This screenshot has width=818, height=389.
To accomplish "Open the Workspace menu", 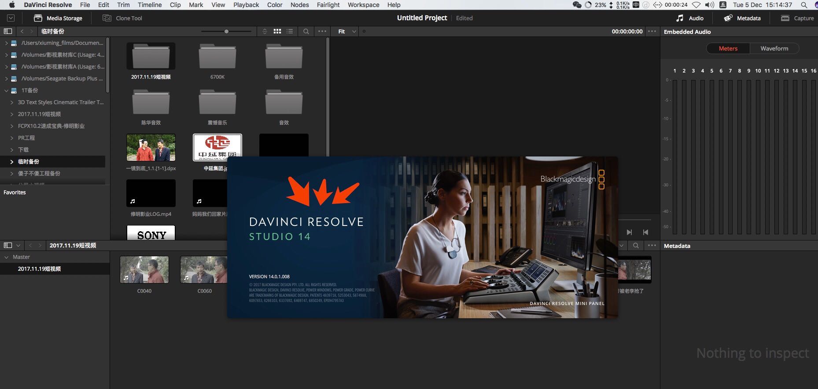I will [364, 5].
